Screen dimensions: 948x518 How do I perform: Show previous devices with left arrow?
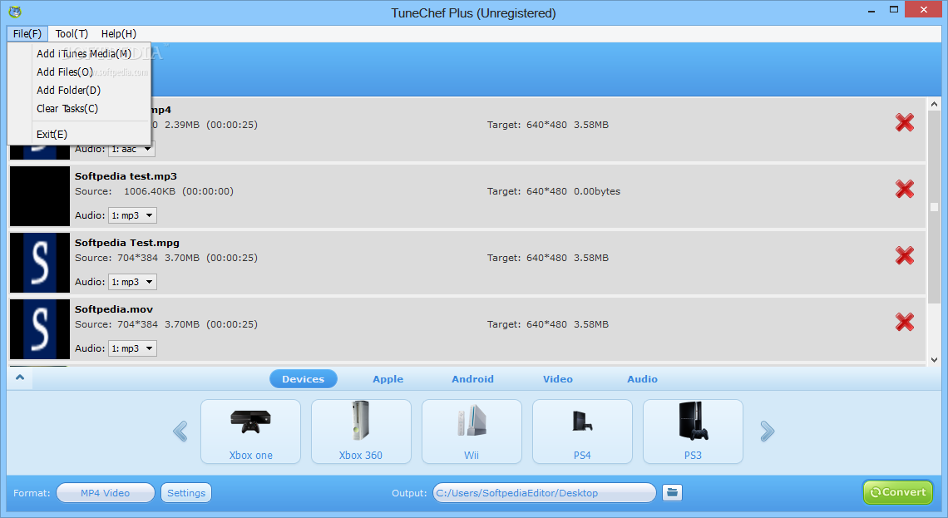(x=180, y=431)
